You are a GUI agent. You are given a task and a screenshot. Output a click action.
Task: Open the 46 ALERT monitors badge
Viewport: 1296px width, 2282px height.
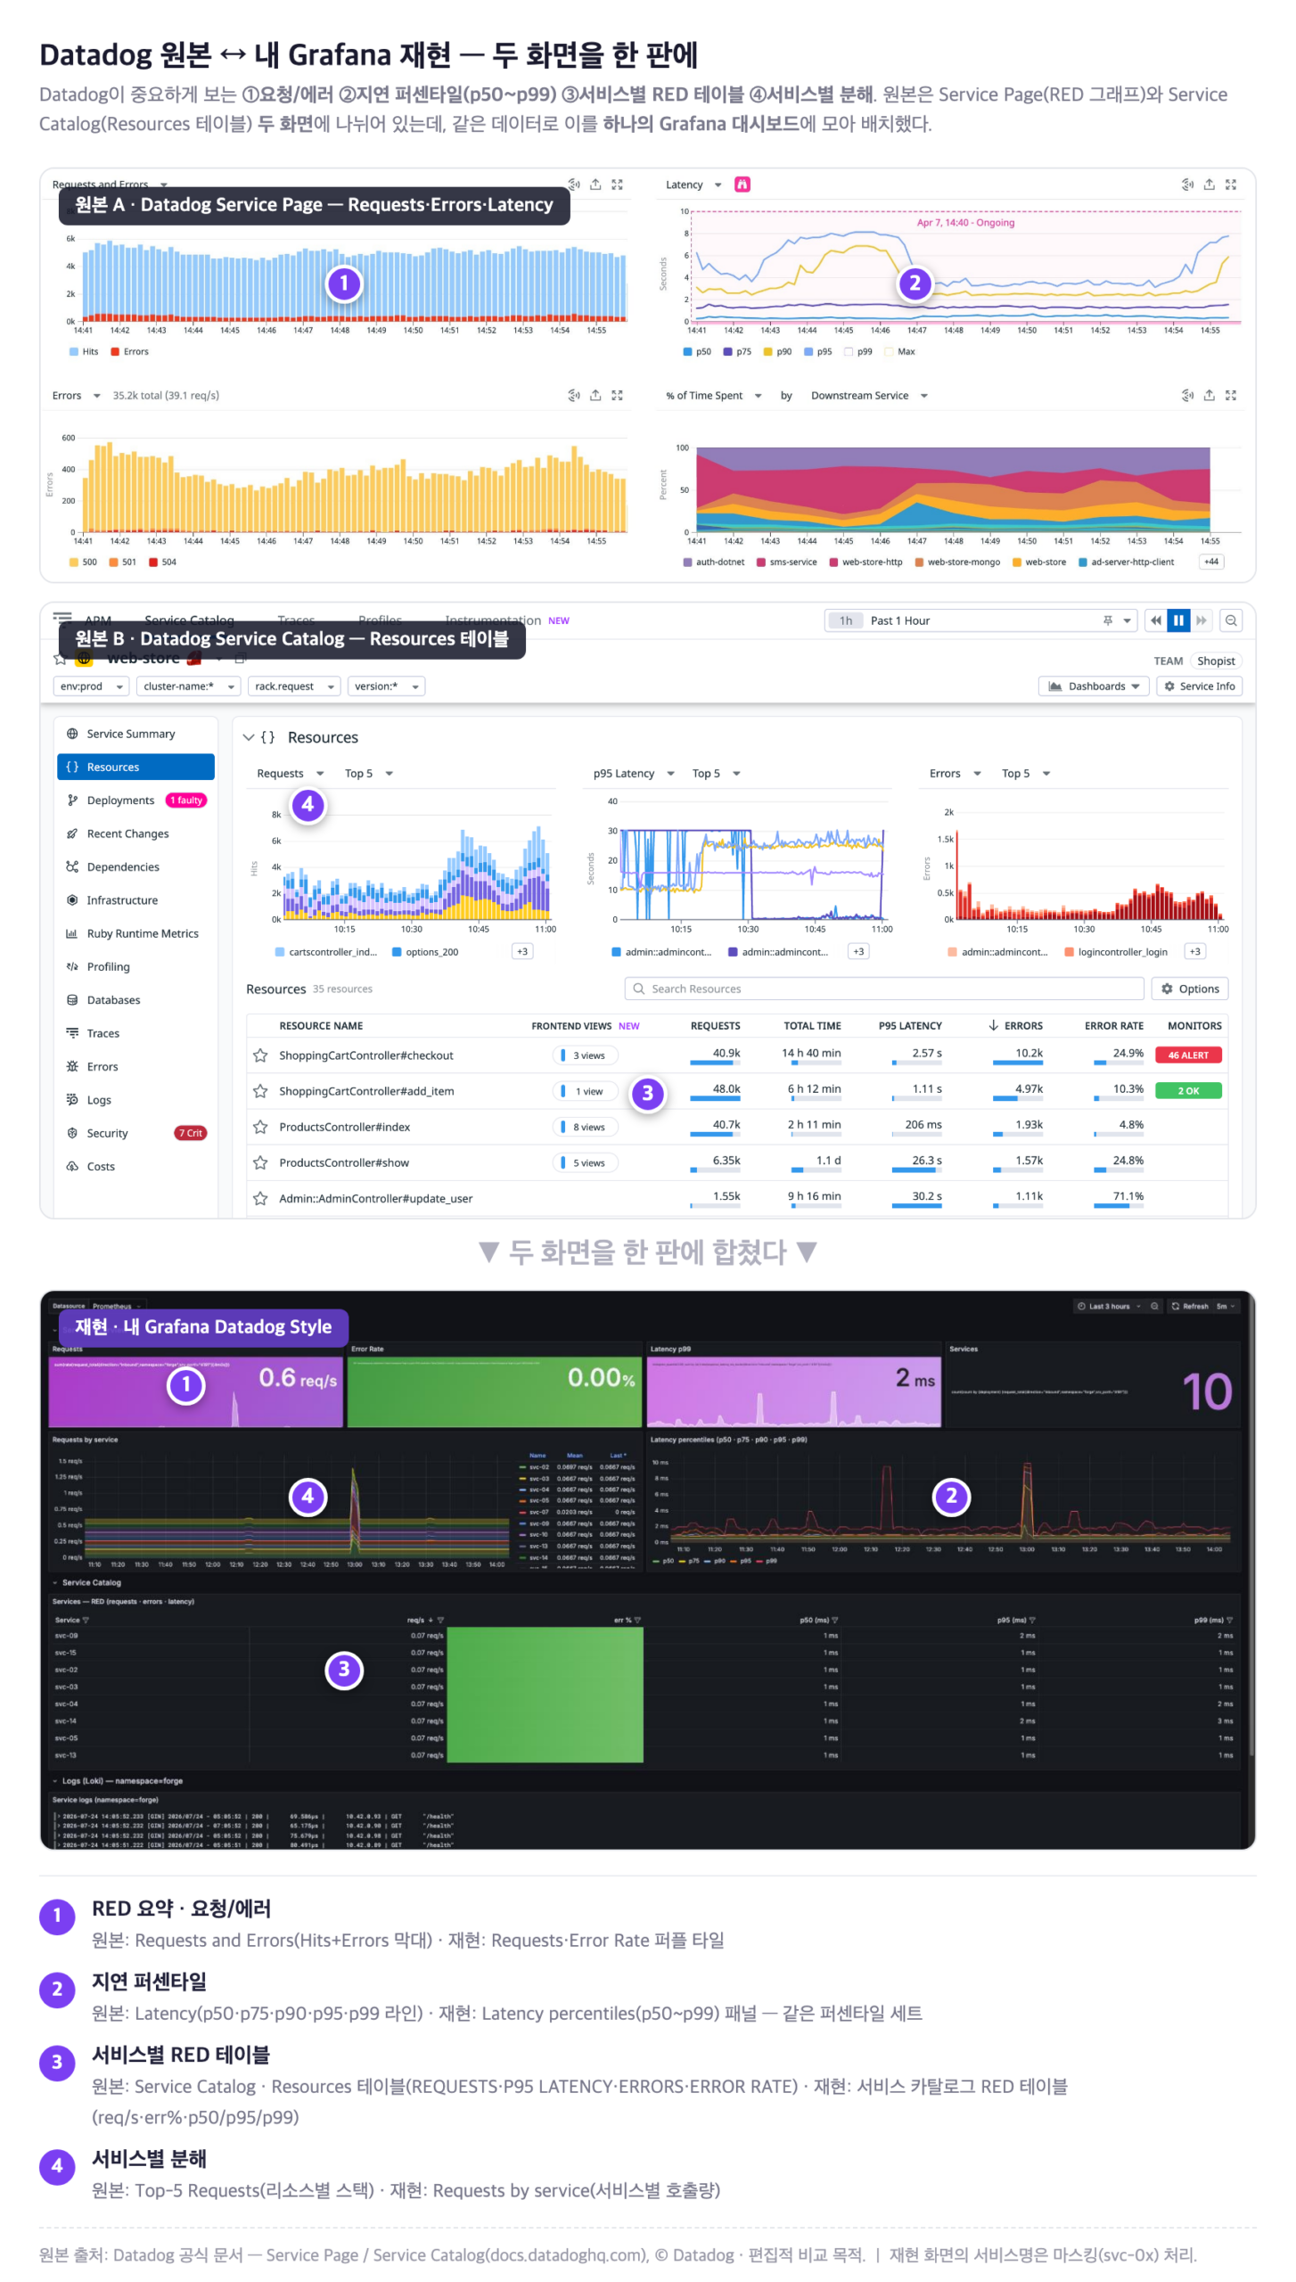click(1187, 1055)
